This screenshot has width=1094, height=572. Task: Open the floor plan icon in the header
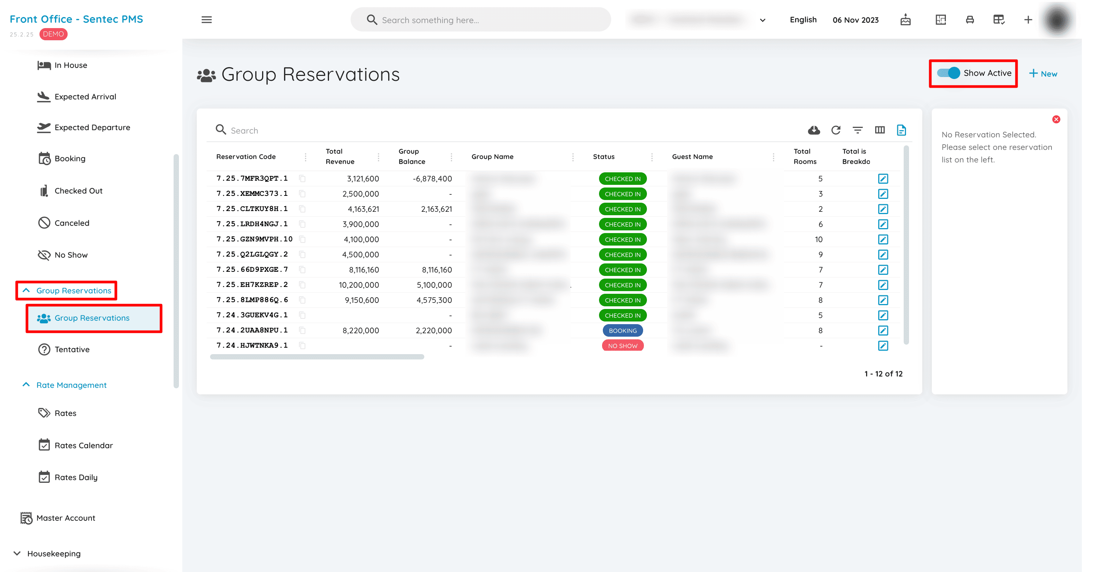tap(940, 19)
